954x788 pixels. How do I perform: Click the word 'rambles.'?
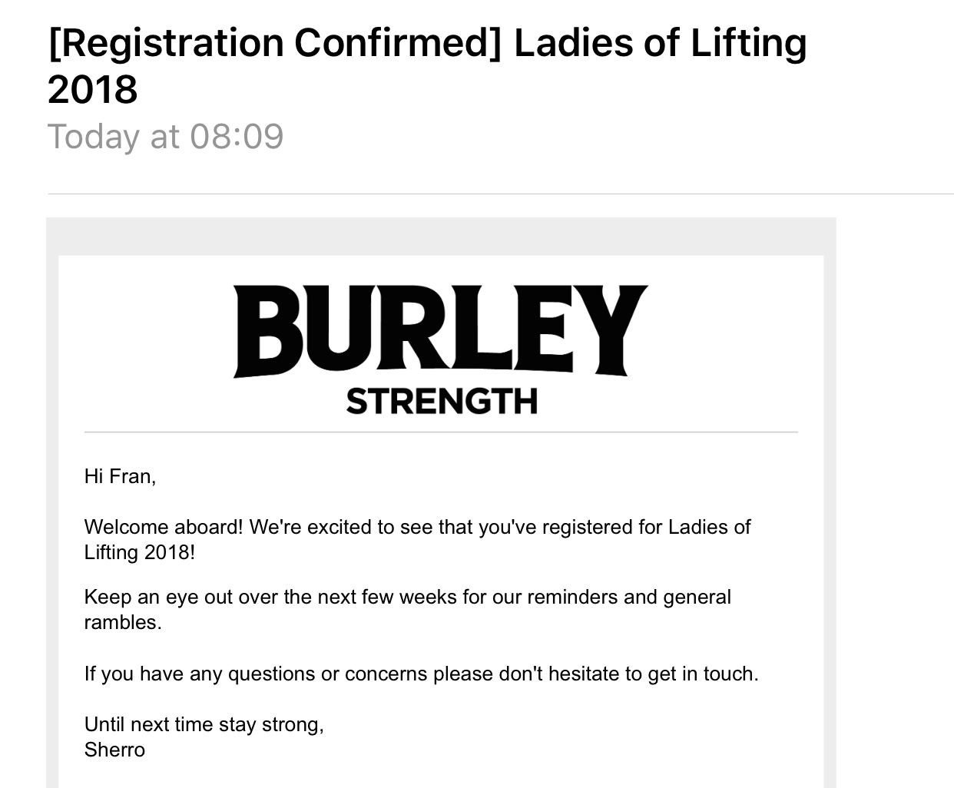(x=123, y=622)
